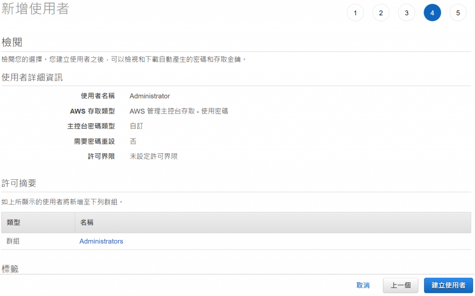Screen dimensions: 475x296
Task: Click the 上一個 previous button
Action: [x=400, y=285]
